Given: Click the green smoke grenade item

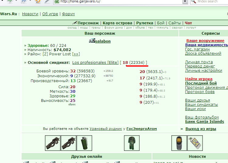Looking at the screenshot, I should tap(84, 143).
